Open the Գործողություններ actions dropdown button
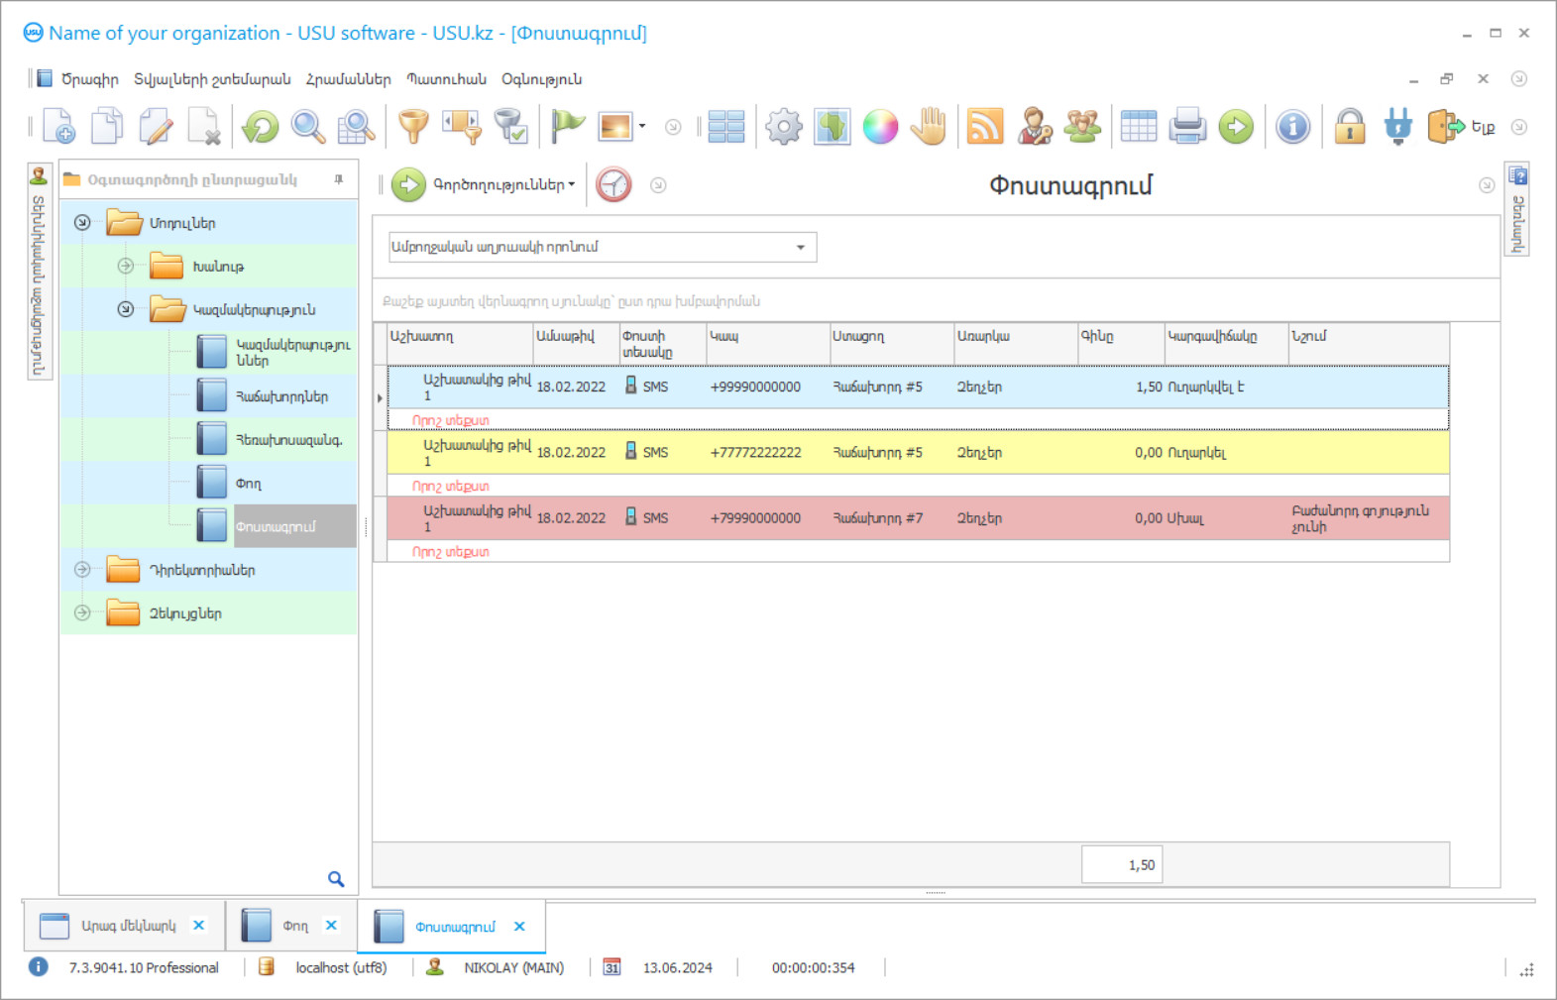The height and width of the screenshot is (1000, 1557). pos(485,185)
